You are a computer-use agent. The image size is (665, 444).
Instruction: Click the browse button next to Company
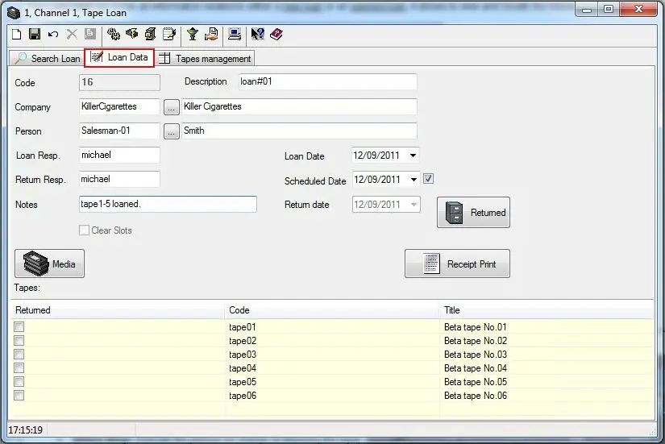(x=172, y=107)
